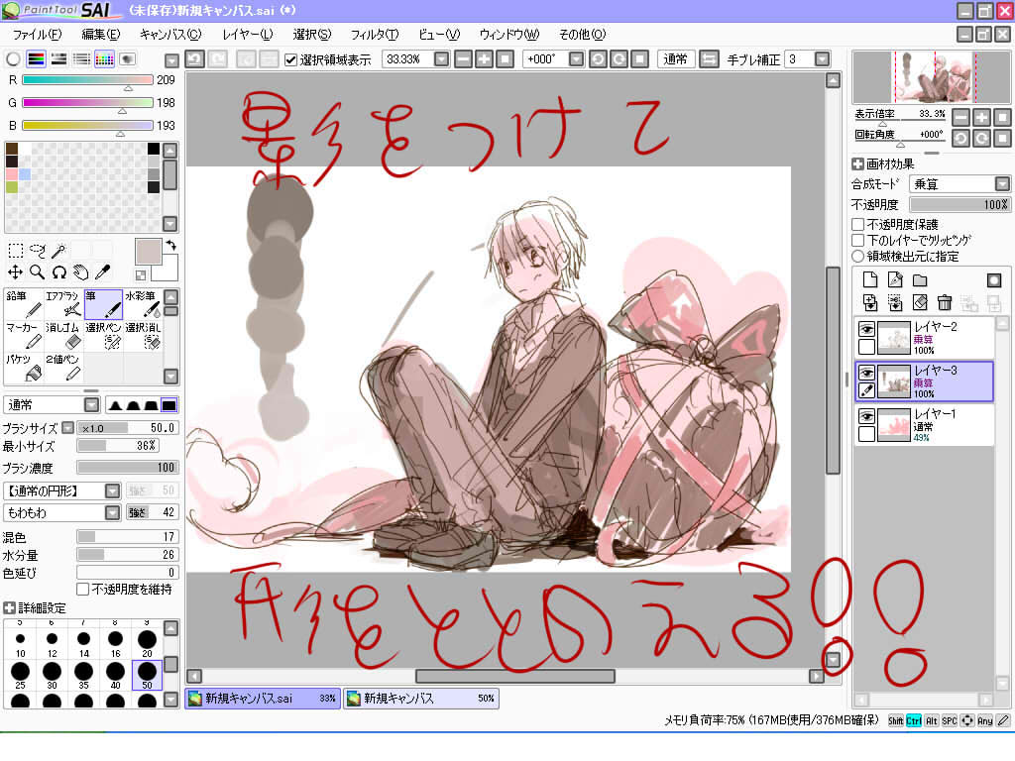Create a new linework layer
This screenshot has height=761, width=1015.
(895, 280)
